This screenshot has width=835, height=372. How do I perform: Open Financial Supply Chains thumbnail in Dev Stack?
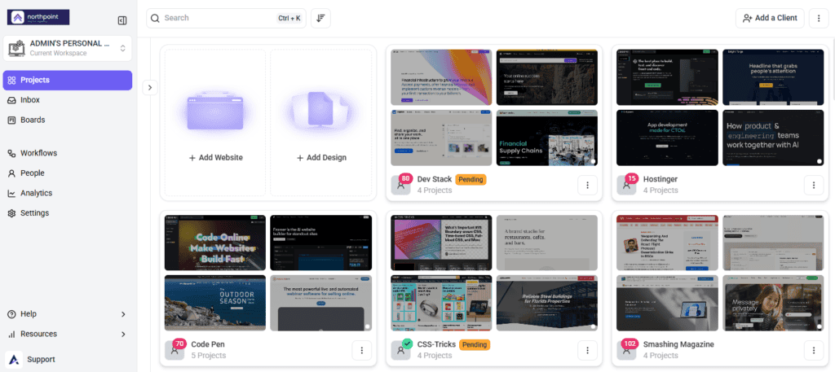coord(547,138)
